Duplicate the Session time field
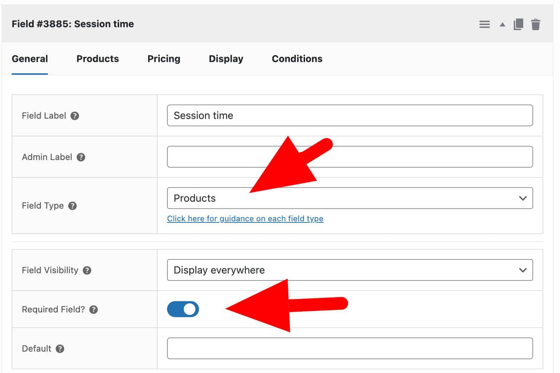Screen dimensions: 560x373 [x=519, y=24]
